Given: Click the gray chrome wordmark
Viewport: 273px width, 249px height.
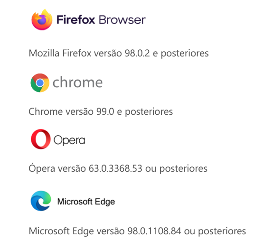Looking at the screenshot, I should (78, 82).
